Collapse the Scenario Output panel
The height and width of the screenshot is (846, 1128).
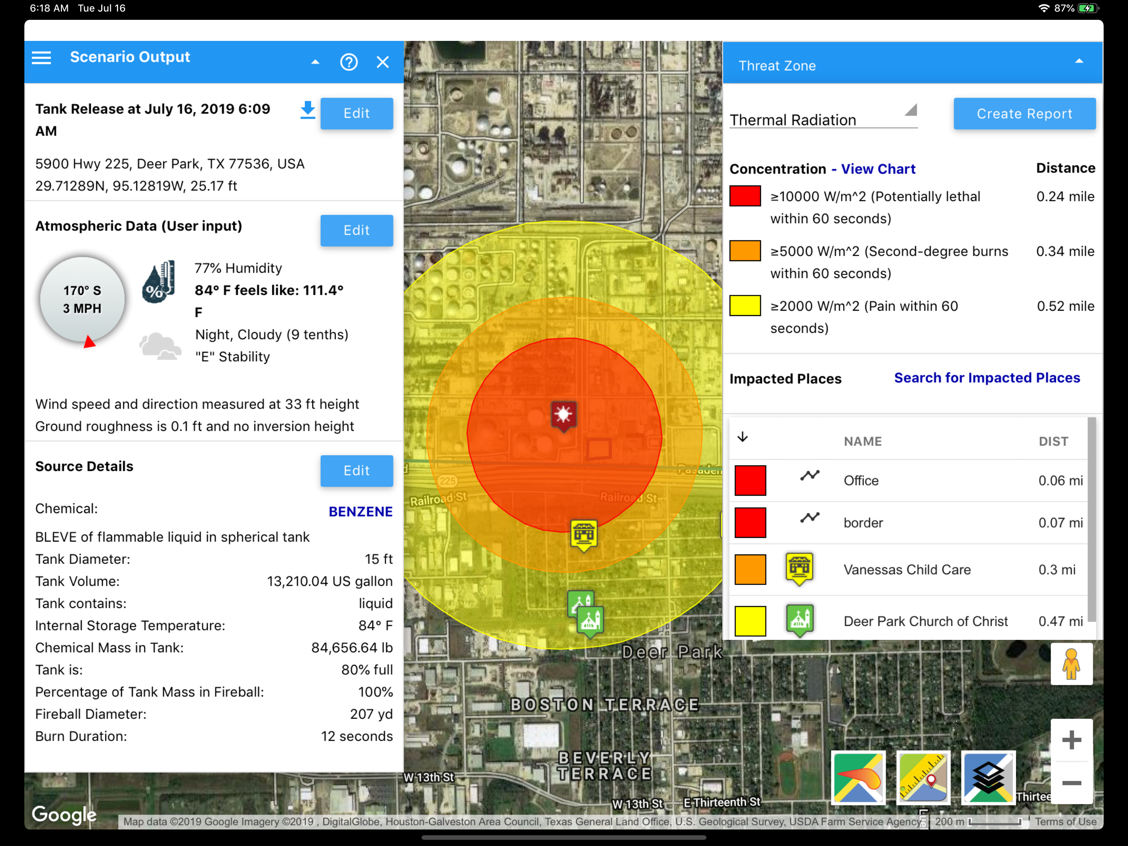click(315, 62)
